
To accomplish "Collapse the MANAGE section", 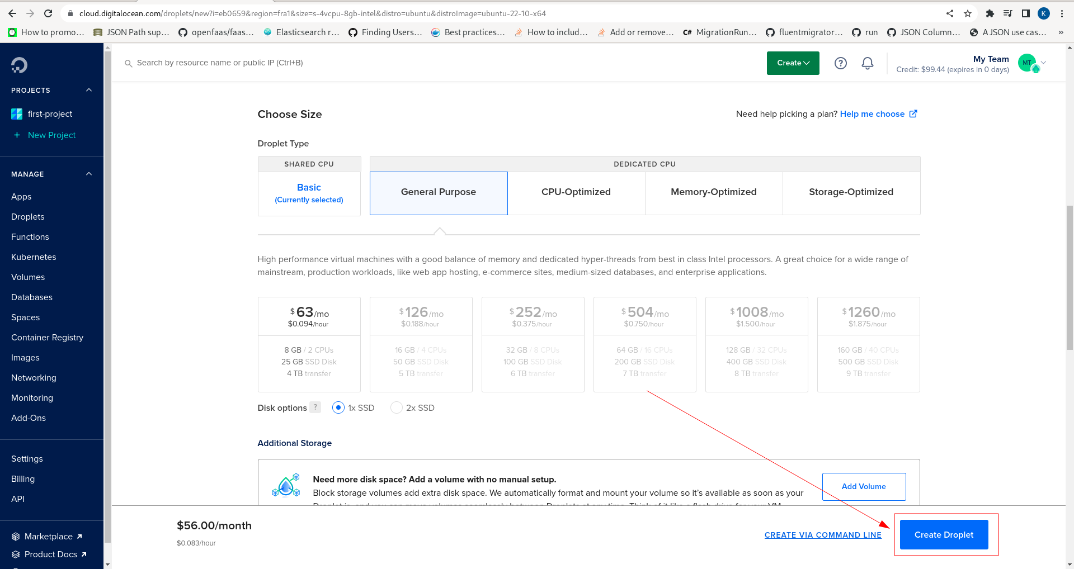I will click(x=89, y=174).
